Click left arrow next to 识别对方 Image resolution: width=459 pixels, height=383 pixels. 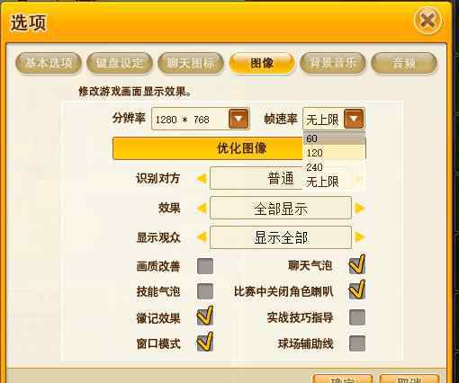click(x=202, y=179)
